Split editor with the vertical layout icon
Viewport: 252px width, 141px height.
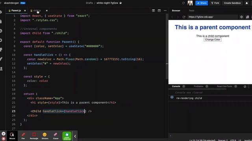tap(153, 11)
